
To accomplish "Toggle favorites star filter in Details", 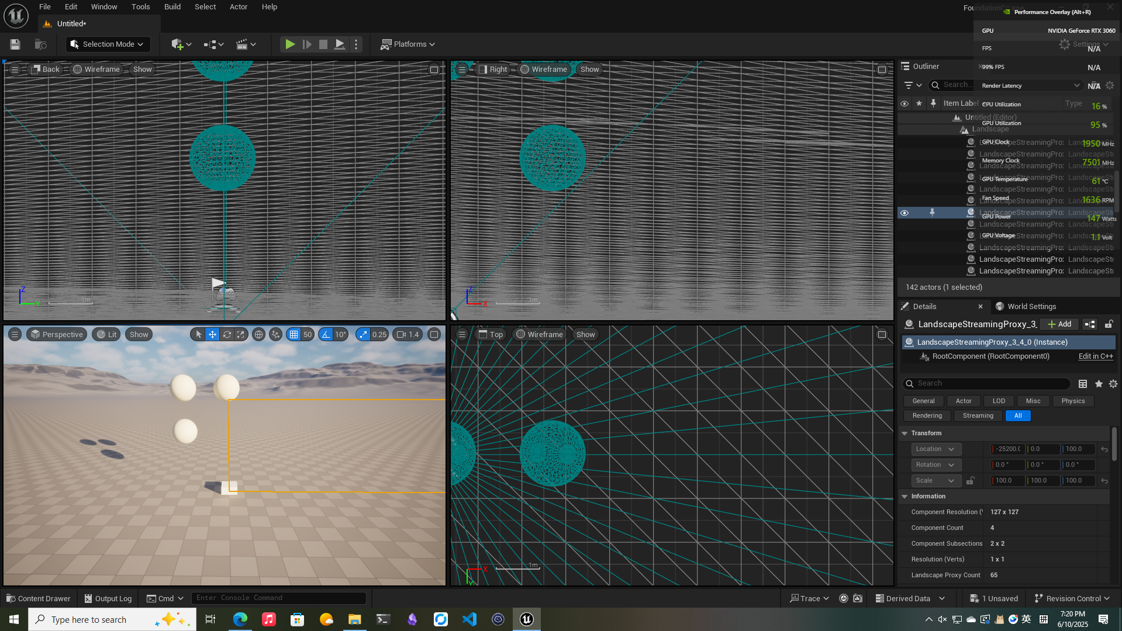I will click(1099, 384).
